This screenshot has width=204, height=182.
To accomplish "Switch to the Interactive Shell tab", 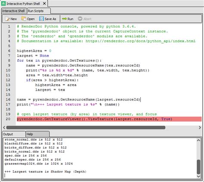I will pyautogui.click(x=14, y=11).
